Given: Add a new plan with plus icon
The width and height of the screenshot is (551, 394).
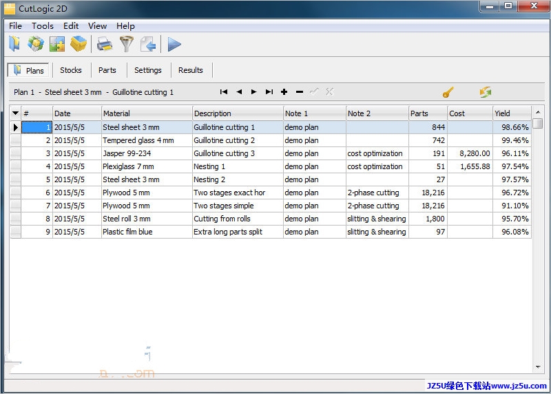Looking at the screenshot, I should [284, 92].
